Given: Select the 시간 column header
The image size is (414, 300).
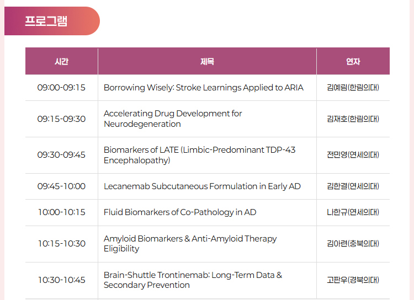Looking at the screenshot, I should tap(61, 61).
